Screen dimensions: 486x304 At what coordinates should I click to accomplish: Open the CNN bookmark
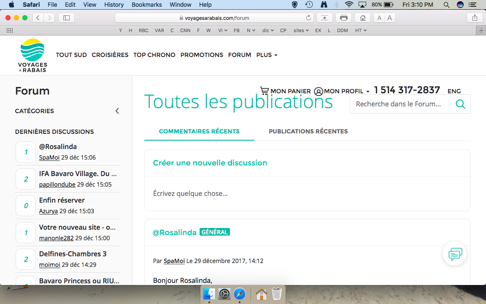click(185, 30)
